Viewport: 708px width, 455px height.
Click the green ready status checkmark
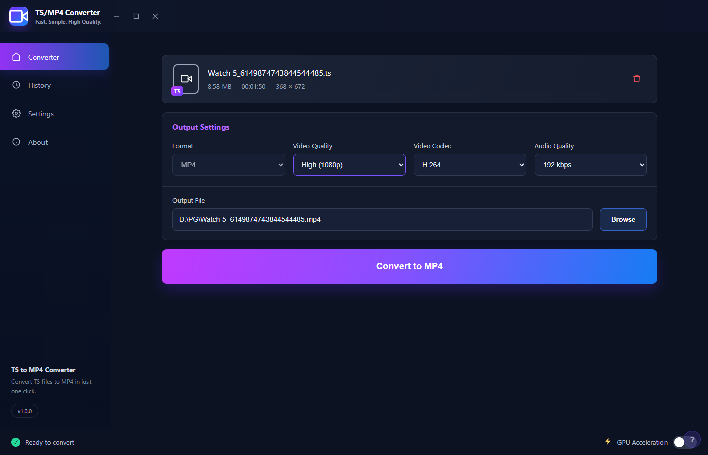16,442
